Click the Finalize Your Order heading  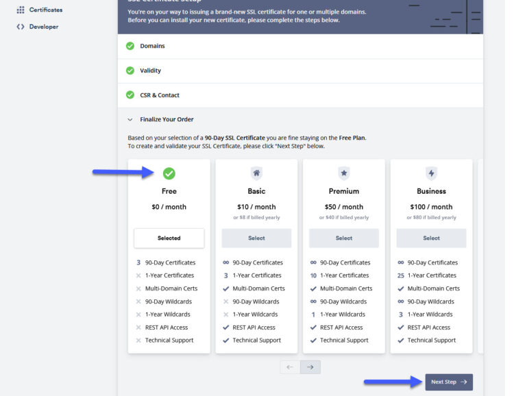[x=167, y=119]
